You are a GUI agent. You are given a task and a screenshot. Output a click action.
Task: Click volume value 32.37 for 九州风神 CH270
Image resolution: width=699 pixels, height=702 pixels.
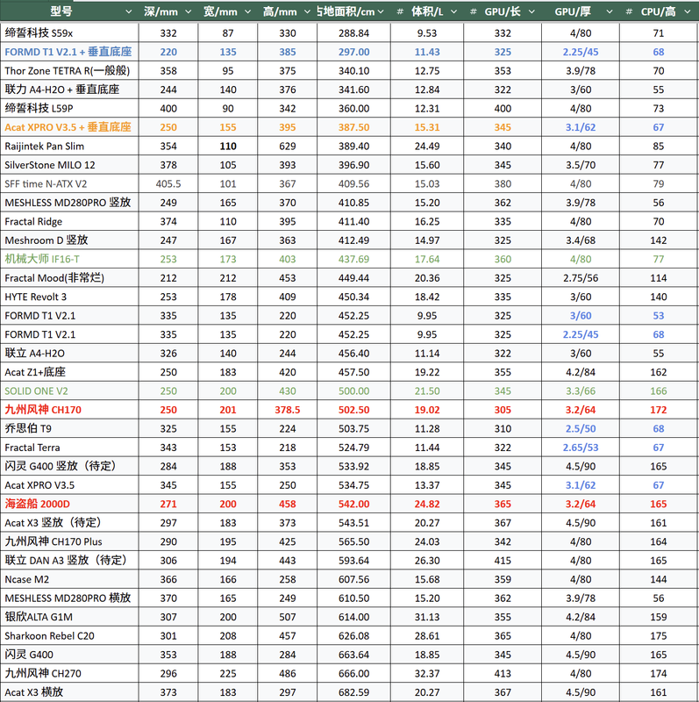pyautogui.click(x=427, y=673)
